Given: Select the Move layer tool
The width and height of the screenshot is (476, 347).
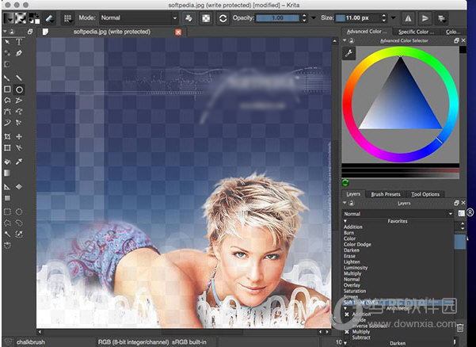Looking at the screenshot, I should 19,136.
